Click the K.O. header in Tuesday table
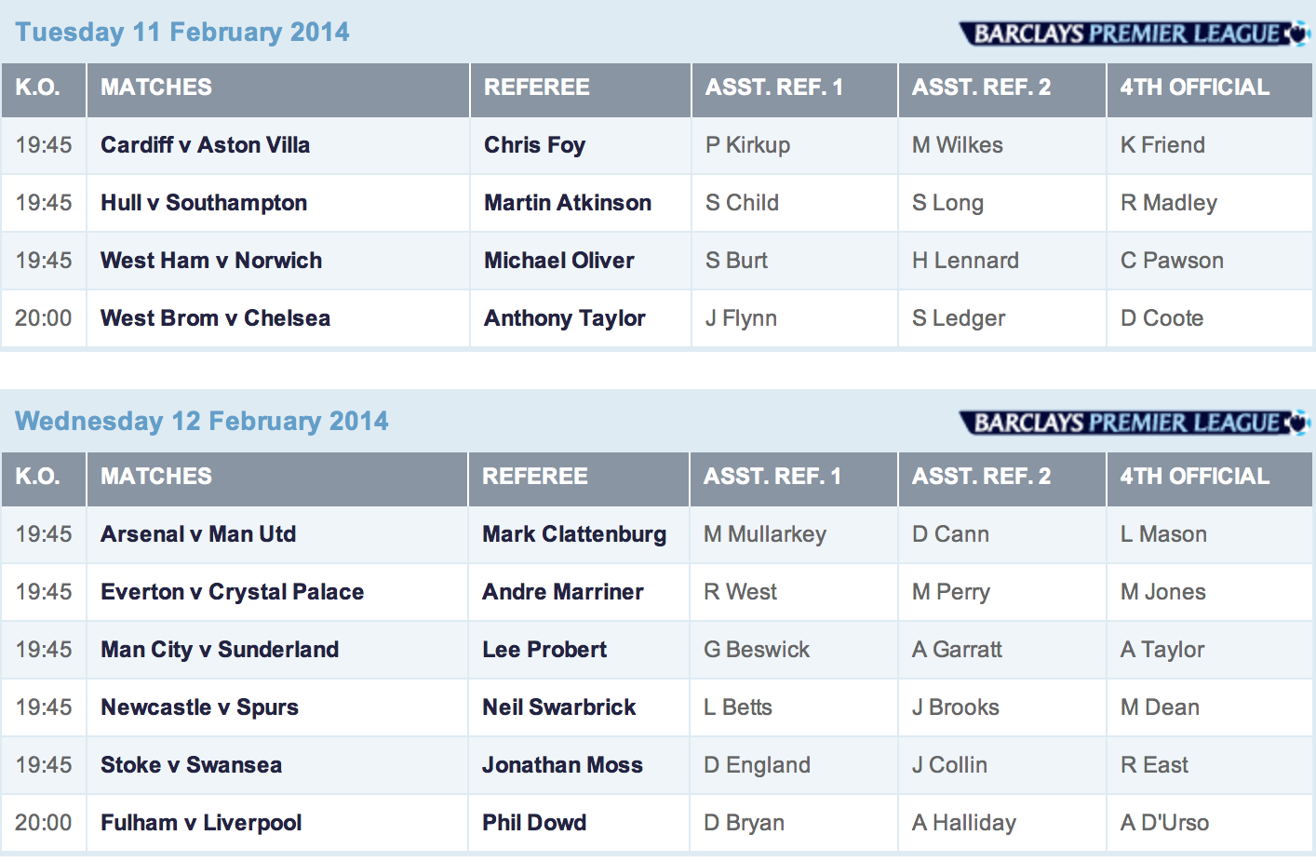1316x862 pixels. pyautogui.click(x=37, y=88)
